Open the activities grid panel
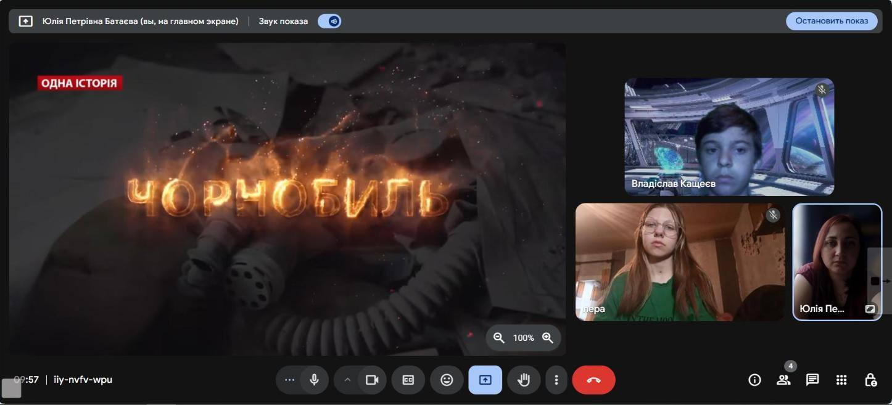Viewport: 892px width, 405px height. coord(841,380)
